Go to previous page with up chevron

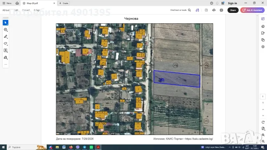click(263, 110)
